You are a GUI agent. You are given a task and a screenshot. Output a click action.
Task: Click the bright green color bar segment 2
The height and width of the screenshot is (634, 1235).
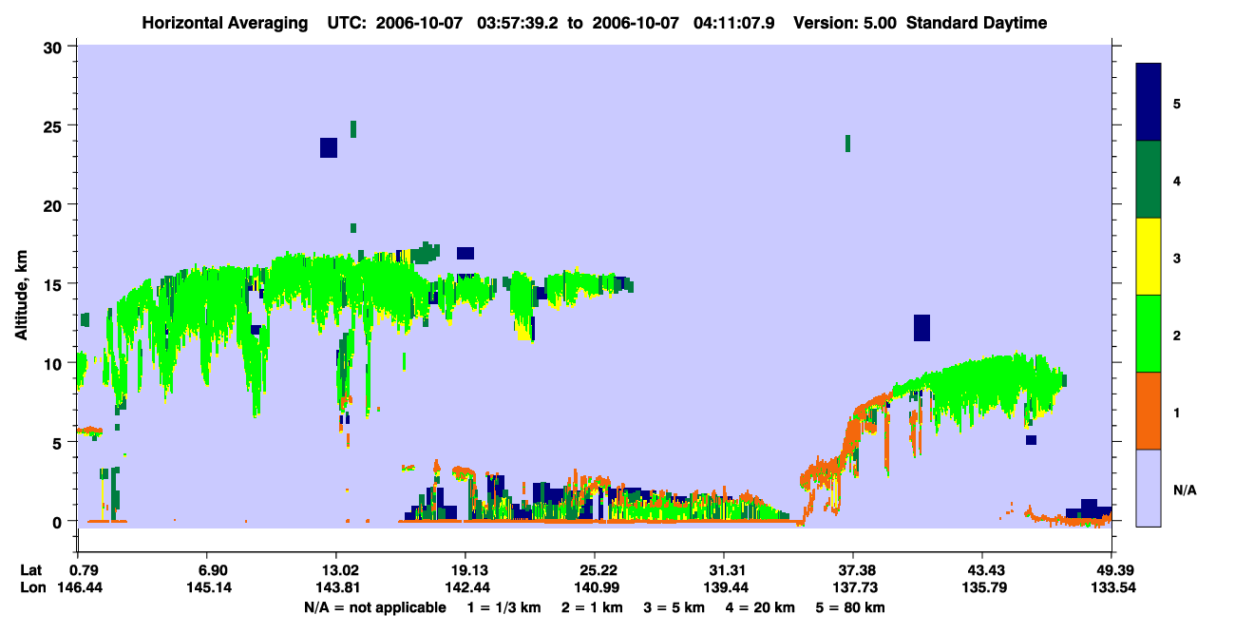(1149, 334)
